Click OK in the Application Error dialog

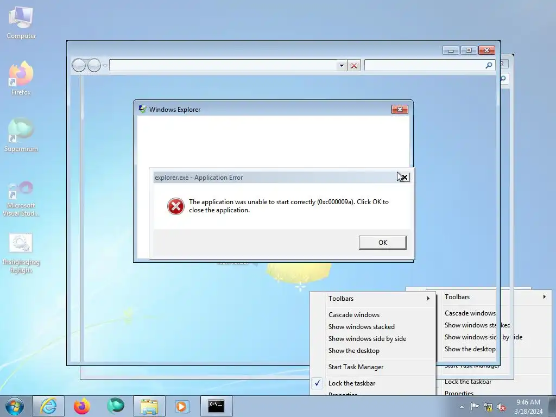tap(382, 243)
